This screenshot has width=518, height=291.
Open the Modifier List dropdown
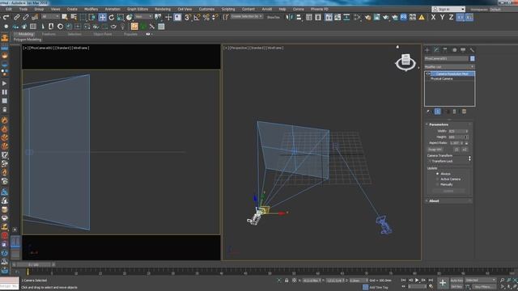coord(449,66)
